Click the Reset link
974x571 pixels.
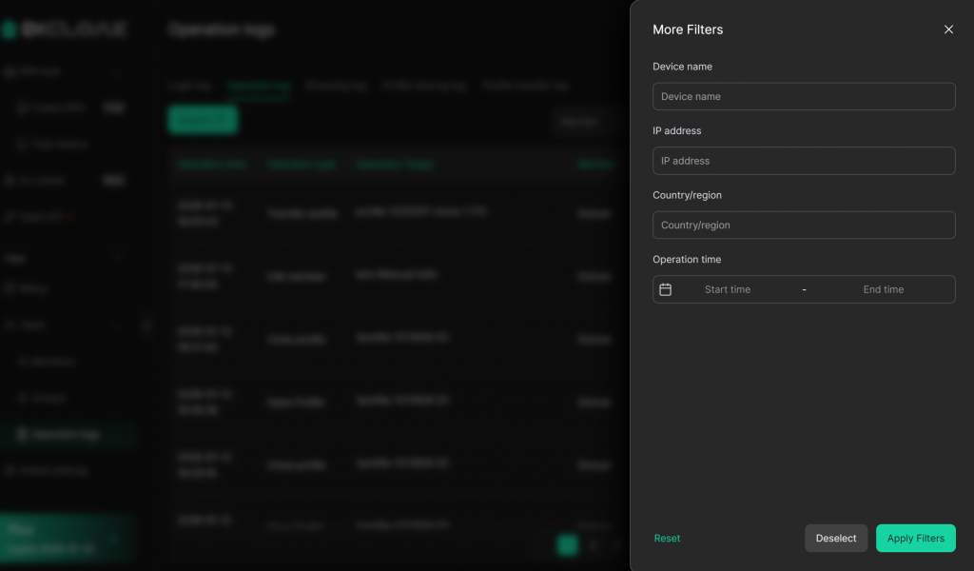coord(667,539)
